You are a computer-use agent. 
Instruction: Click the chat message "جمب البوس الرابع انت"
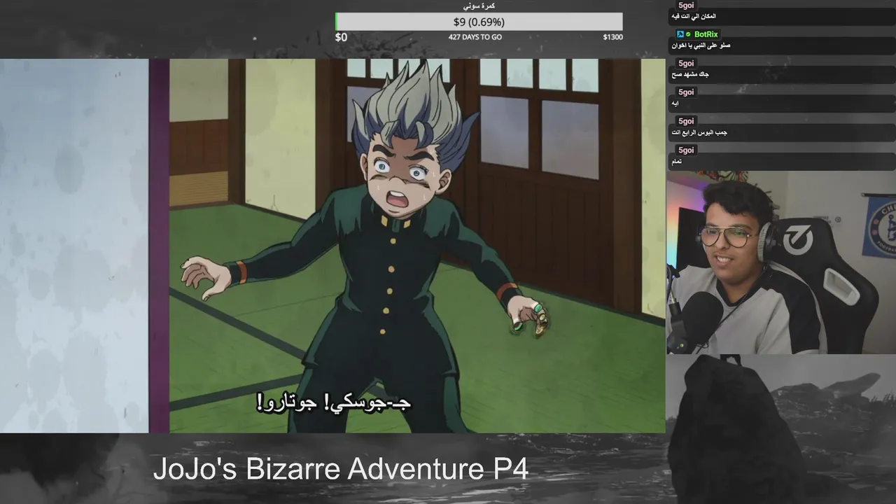click(x=699, y=132)
